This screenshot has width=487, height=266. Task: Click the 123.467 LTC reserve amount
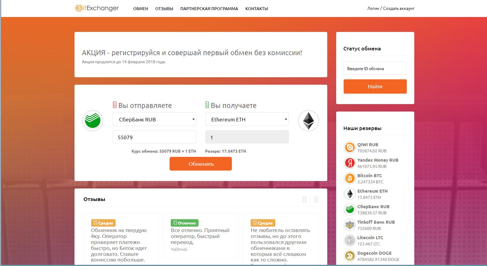click(369, 244)
